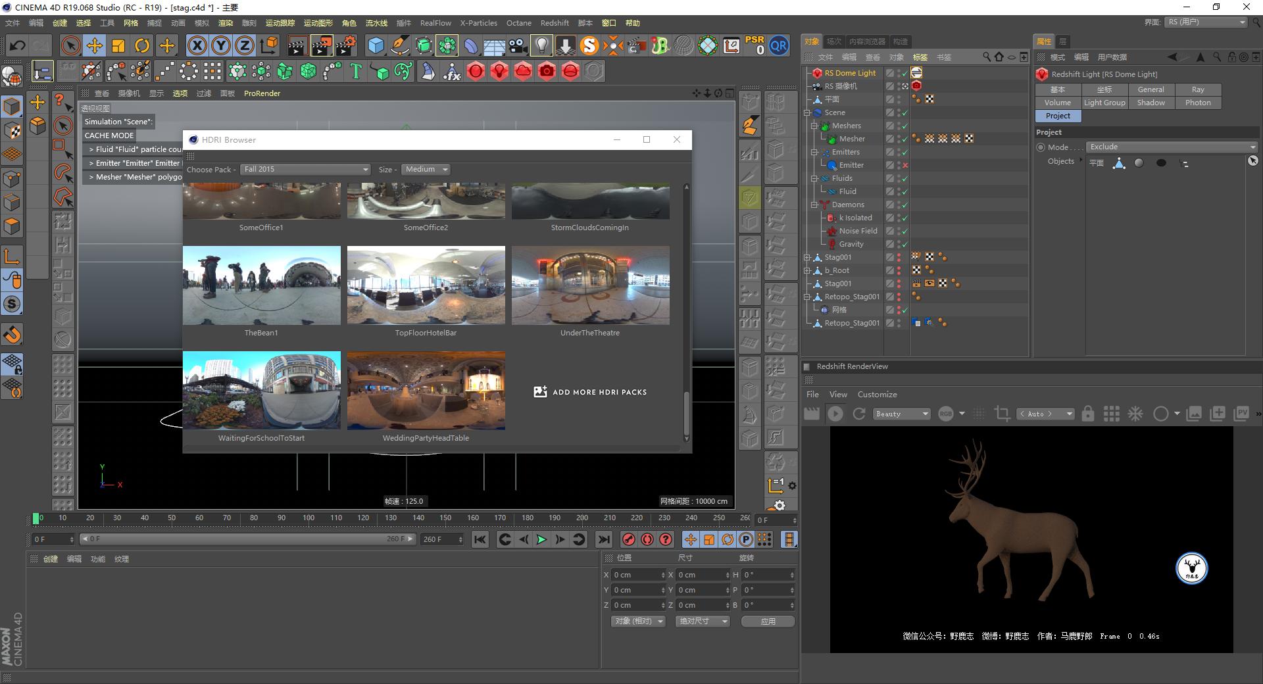Add a Cube primitive object

pos(376,45)
